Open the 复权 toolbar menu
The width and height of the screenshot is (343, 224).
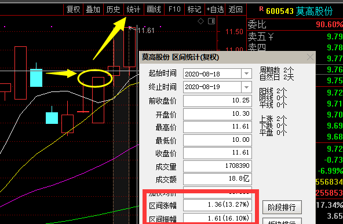tap(73, 9)
